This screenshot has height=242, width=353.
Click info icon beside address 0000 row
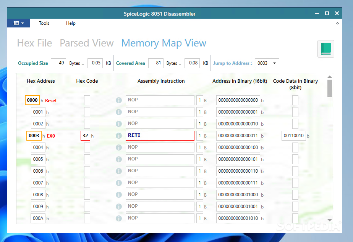tap(119, 100)
